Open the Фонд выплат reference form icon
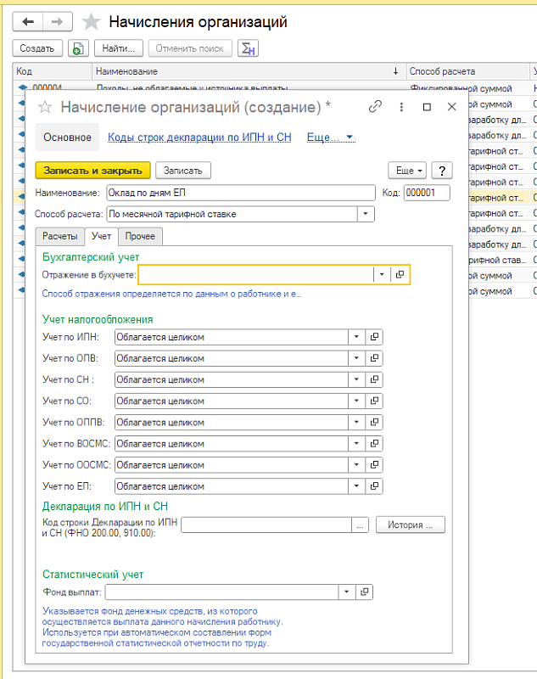 click(364, 592)
